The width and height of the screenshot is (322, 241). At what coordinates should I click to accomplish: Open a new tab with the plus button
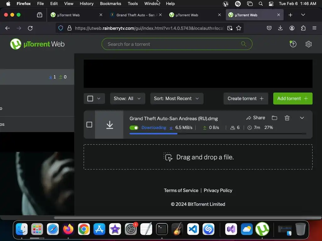290,15
